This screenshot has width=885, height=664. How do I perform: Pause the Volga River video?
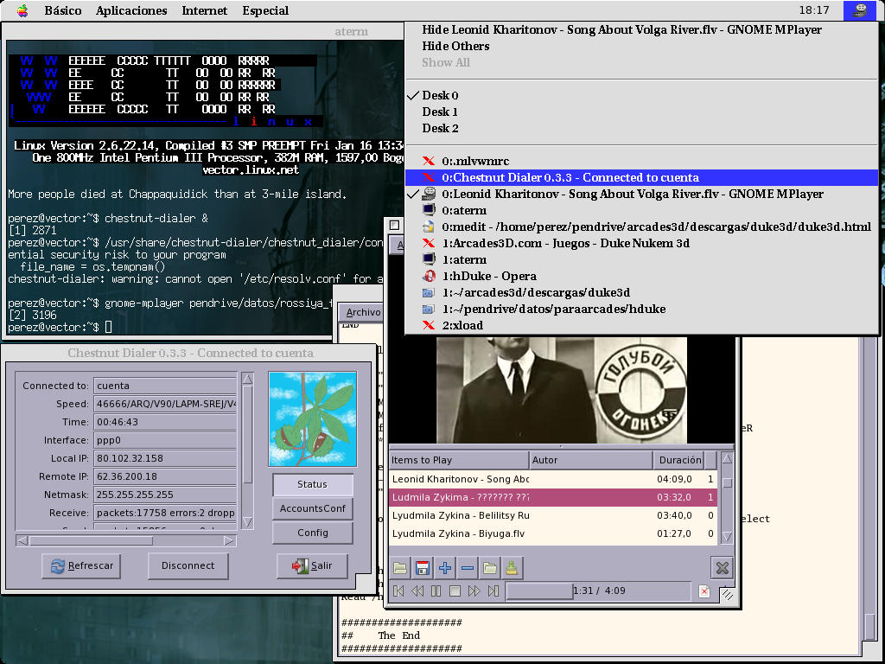tap(436, 591)
